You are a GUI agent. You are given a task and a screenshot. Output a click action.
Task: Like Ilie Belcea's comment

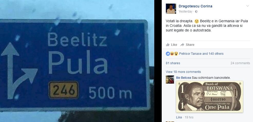coord(179,117)
